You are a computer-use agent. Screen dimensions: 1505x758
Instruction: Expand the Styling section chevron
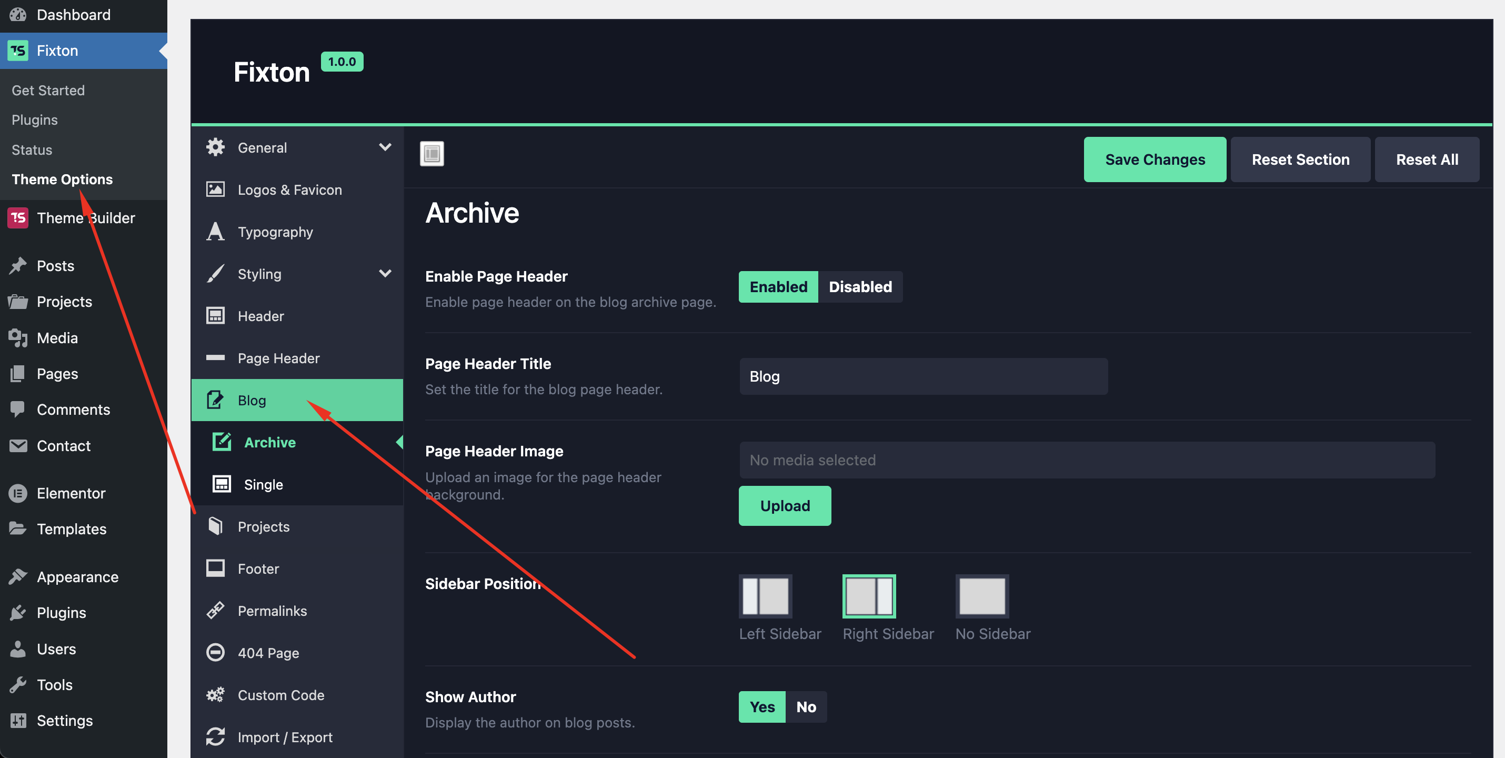click(385, 273)
